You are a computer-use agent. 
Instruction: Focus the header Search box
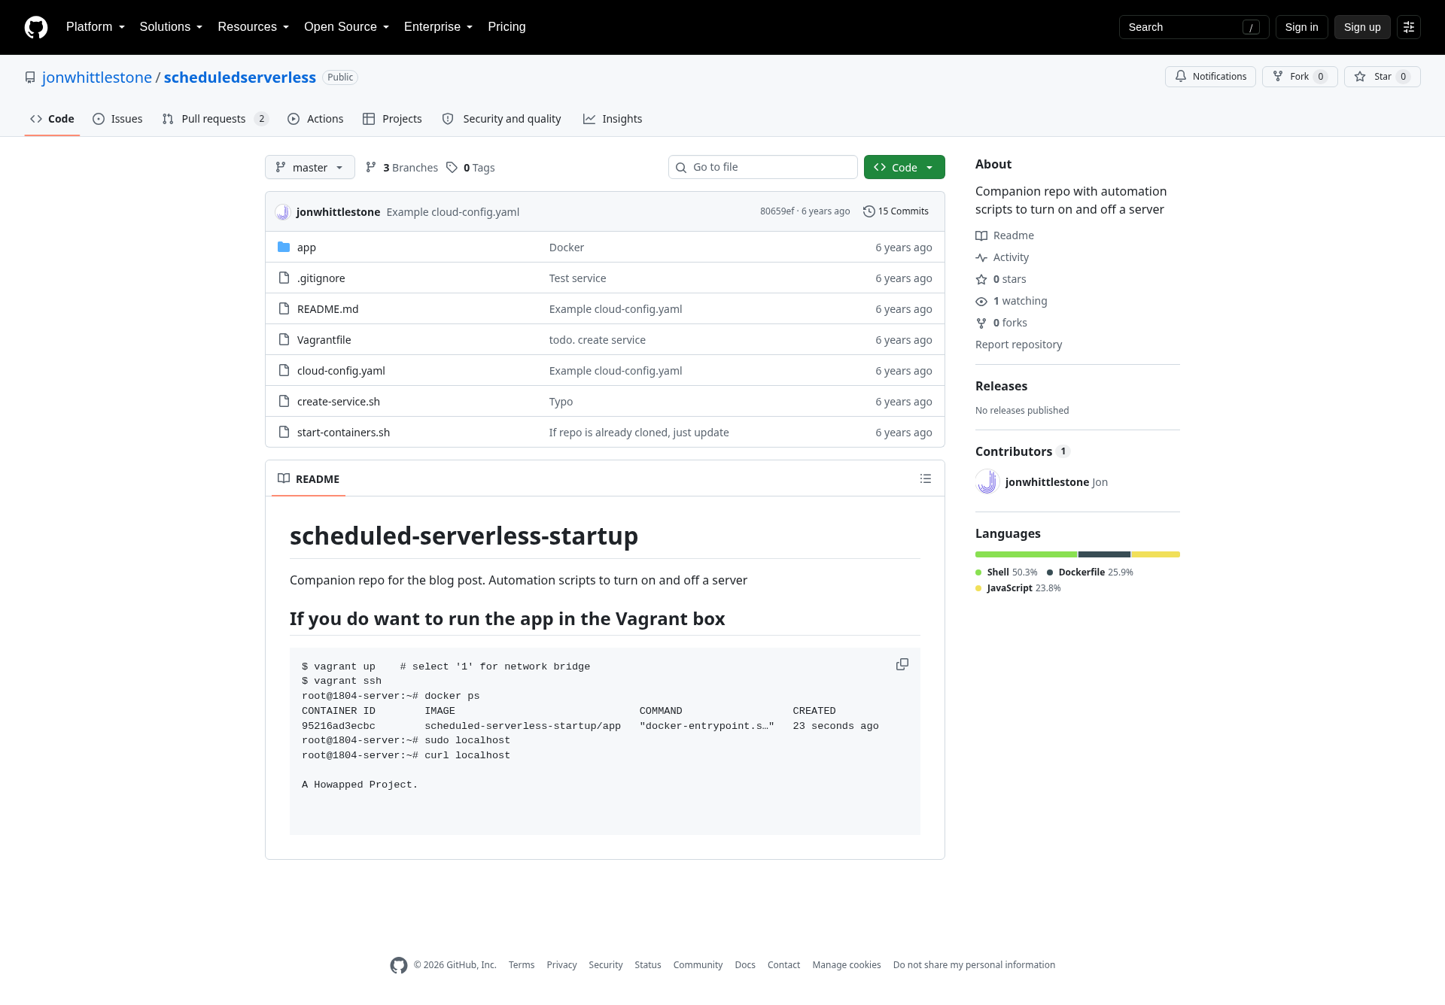pyautogui.click(x=1194, y=27)
